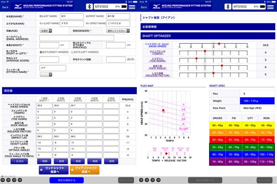Click the blue ウッドシャフト推奨へ button
277x184 pixels.
[x=54, y=170]
